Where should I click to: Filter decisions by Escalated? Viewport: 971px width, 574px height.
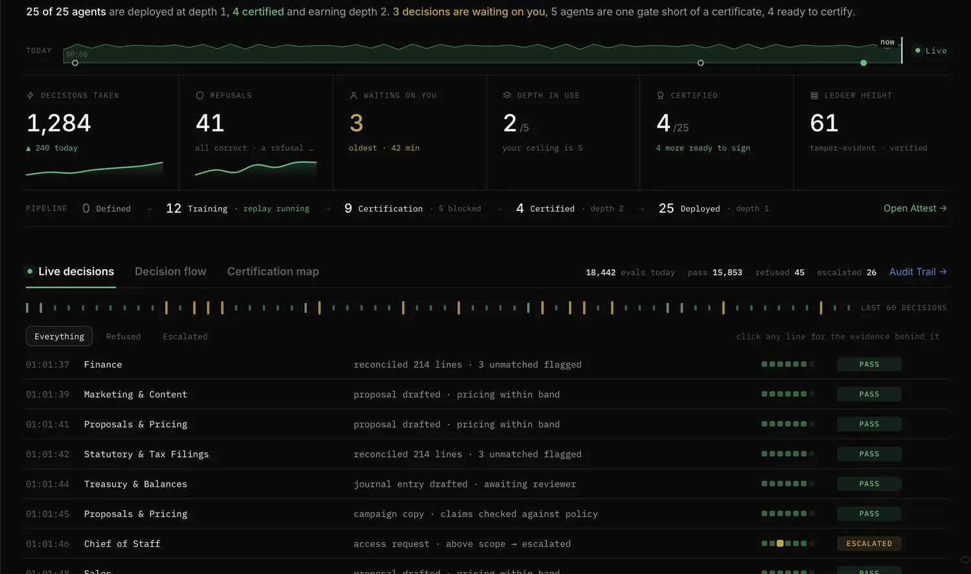point(185,337)
